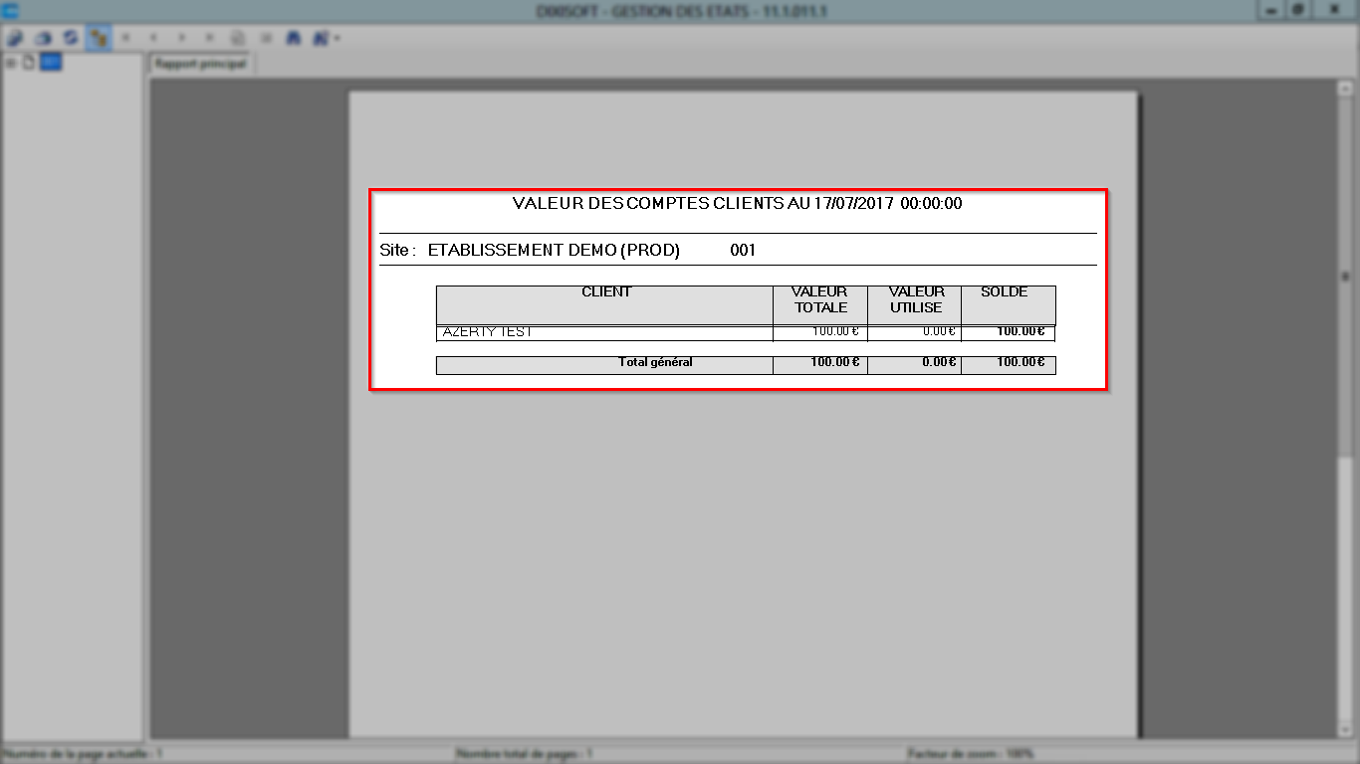Viewport: 1360px width, 764px height.
Task: Toggle the group tree panel button
Action: tap(99, 38)
